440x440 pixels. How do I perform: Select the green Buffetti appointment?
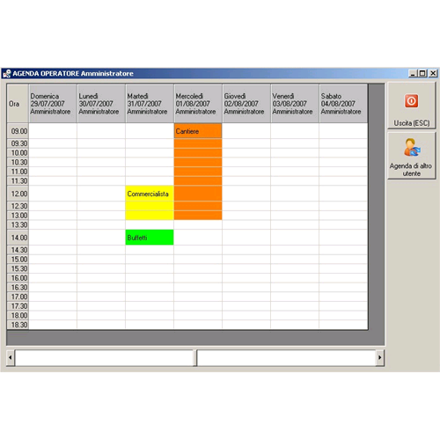[x=150, y=238]
